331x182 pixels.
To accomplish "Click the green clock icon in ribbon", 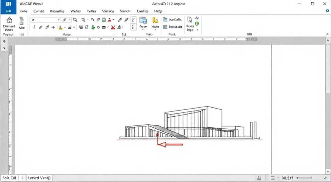I will click(x=197, y=23).
